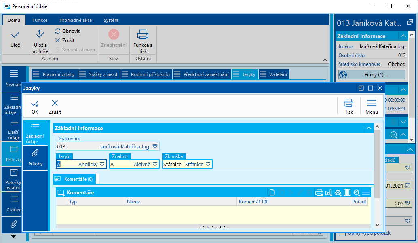Viewport: 418px width, 243px height.
Task: Open the Menu hamburger in Jazyky dialog
Action: tap(372, 107)
